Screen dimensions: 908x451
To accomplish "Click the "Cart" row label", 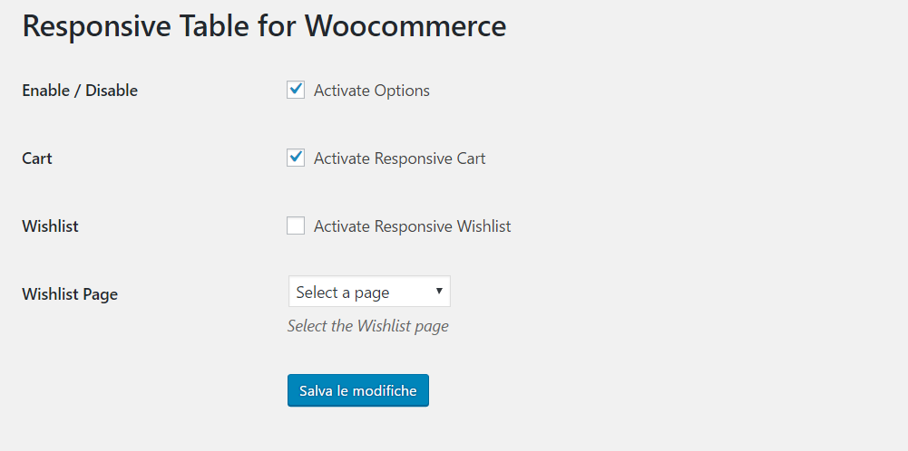I will 37,158.
